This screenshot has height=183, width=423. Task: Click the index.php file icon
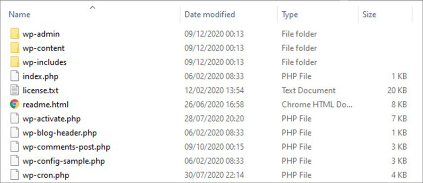pos(15,76)
